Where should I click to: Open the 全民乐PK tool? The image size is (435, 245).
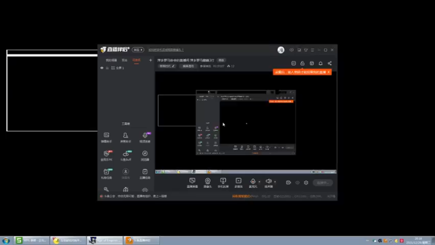coord(106,156)
